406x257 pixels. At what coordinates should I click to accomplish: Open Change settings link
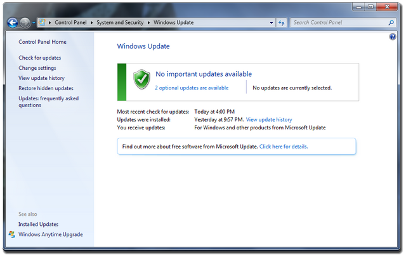(37, 68)
